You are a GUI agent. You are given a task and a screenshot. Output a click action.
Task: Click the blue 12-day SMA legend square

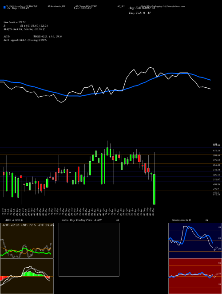point(4,7)
